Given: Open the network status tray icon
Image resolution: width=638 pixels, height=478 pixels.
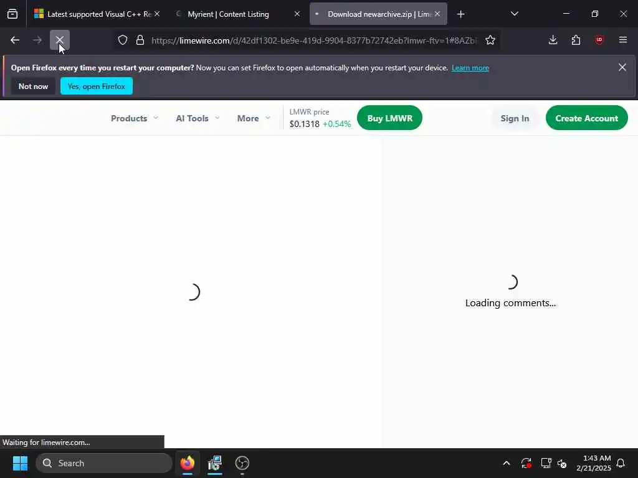Looking at the screenshot, I should 546,463.
